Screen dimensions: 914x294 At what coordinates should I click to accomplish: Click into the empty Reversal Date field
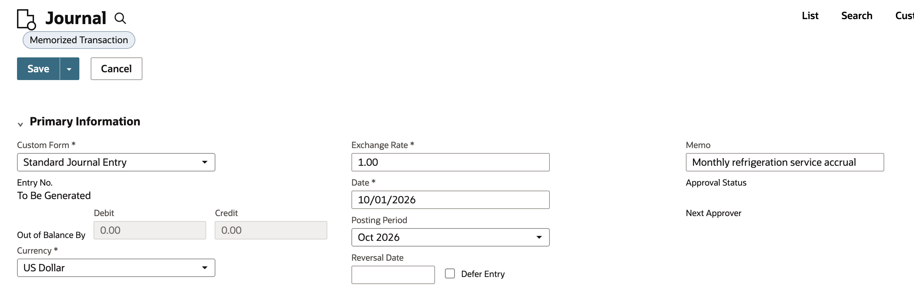coord(393,275)
